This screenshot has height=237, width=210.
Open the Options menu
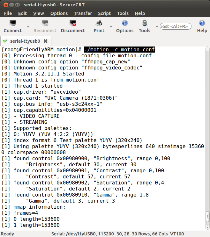point(59,13)
